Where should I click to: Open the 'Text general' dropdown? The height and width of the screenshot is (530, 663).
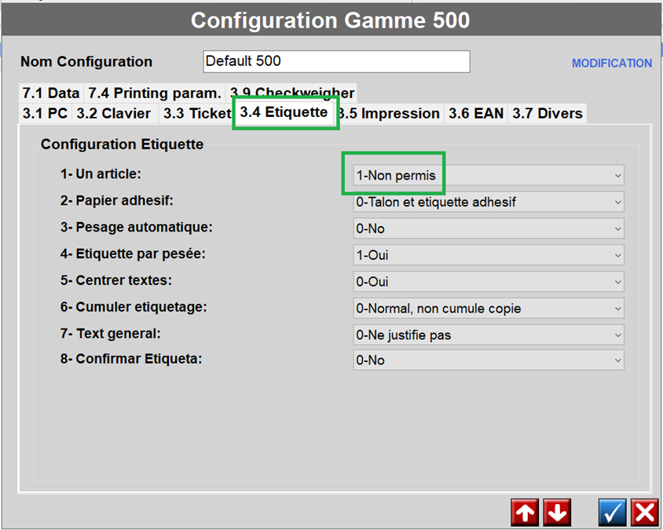point(489,334)
